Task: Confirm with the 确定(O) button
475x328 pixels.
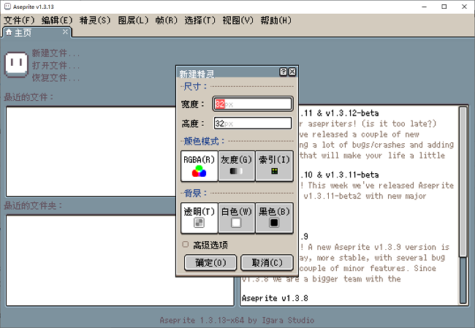Action: tap(210, 262)
